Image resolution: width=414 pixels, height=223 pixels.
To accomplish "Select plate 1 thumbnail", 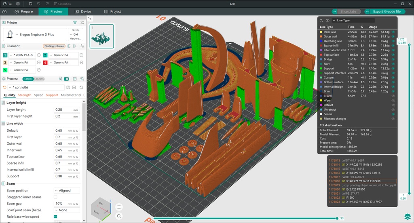I will [x=101, y=36].
